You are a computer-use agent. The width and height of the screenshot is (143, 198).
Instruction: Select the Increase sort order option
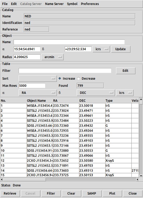click(67, 78)
